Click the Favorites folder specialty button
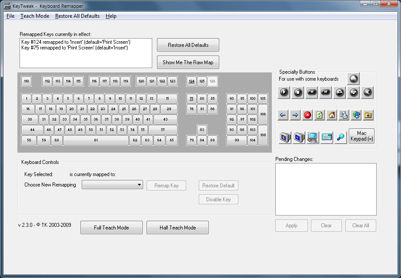This screenshot has width=401, height=278. point(368,115)
